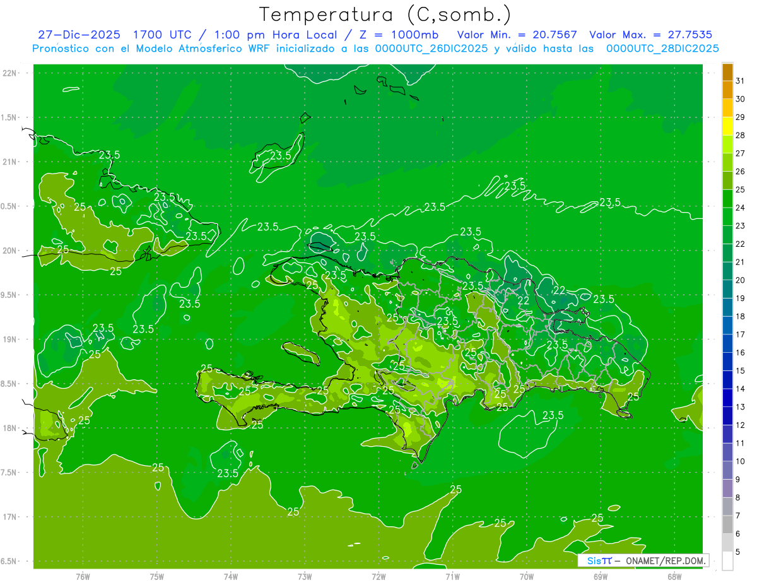The height and width of the screenshot is (585, 757).
Task: Click the lime legend swatch between 27 and 28
Action: coord(727,145)
